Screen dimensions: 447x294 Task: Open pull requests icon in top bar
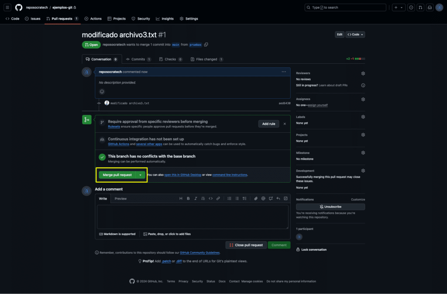[420, 7]
